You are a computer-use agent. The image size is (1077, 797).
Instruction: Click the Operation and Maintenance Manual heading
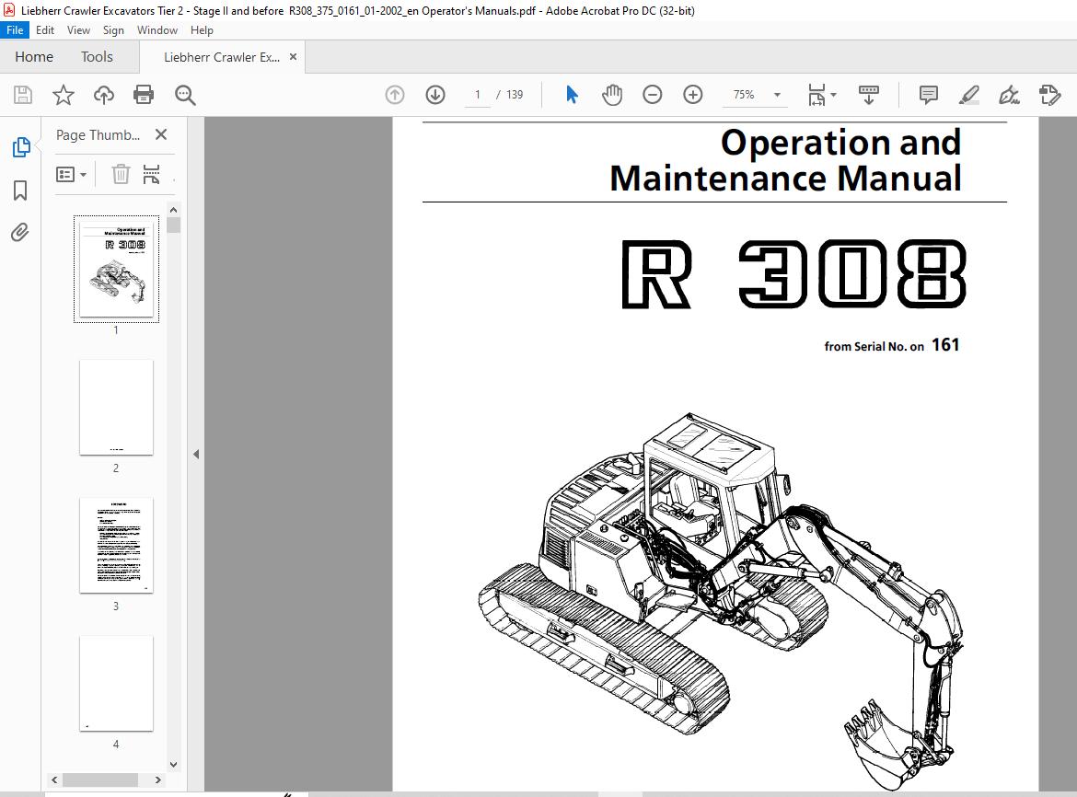click(785, 161)
